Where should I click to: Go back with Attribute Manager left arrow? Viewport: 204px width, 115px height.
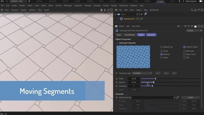click(178, 26)
